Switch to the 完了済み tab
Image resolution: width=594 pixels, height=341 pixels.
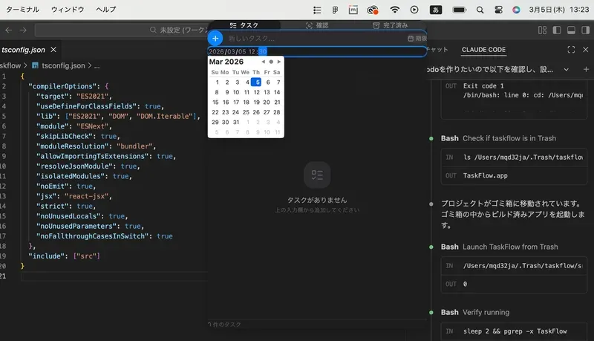click(x=391, y=25)
